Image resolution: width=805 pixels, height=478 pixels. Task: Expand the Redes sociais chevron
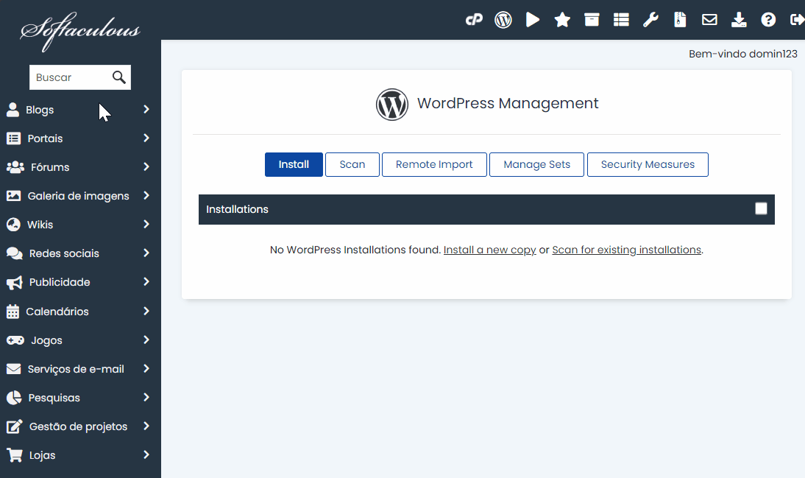tap(146, 253)
